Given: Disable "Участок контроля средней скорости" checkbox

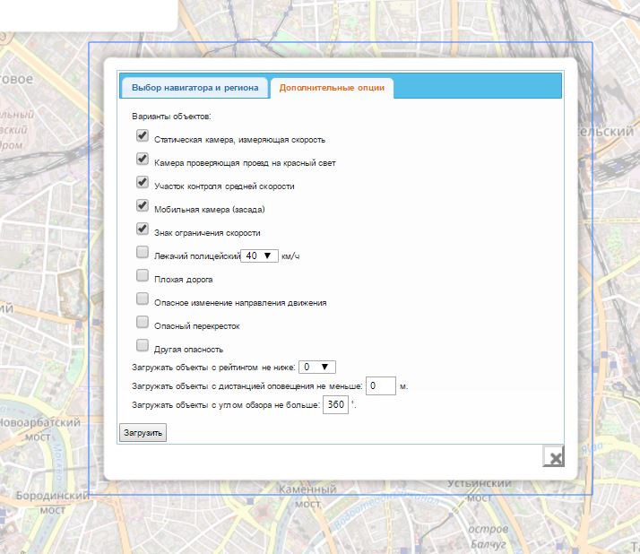Looking at the screenshot, I should pos(142,182).
